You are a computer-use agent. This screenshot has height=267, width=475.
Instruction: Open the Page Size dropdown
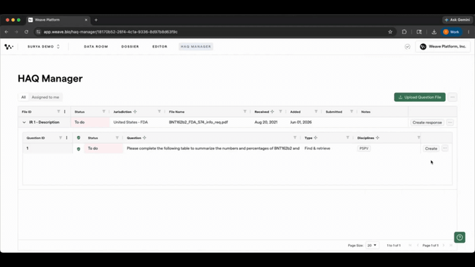pos(372,245)
